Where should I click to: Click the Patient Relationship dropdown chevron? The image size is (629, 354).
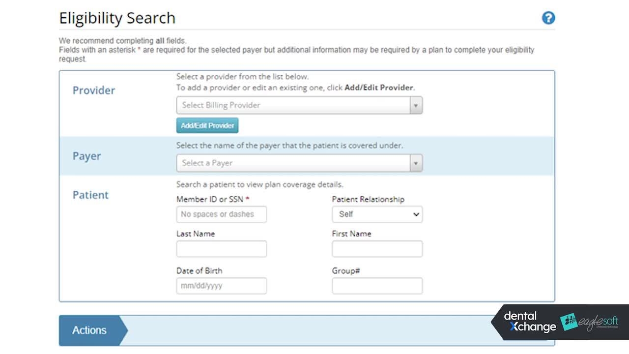pos(415,214)
